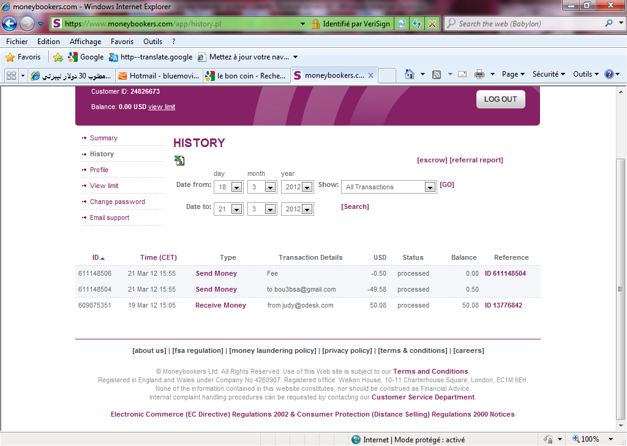
Task: Open Summary in the side menu
Action: 103,138
